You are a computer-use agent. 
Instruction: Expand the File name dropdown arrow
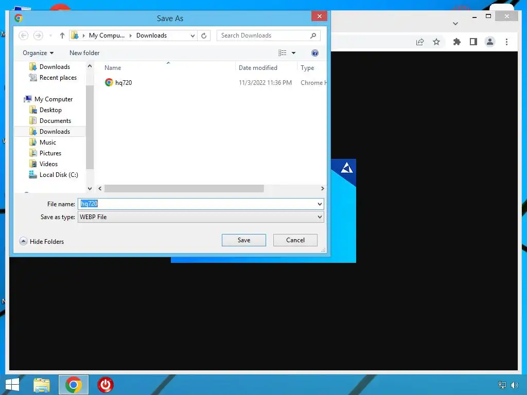click(320, 204)
